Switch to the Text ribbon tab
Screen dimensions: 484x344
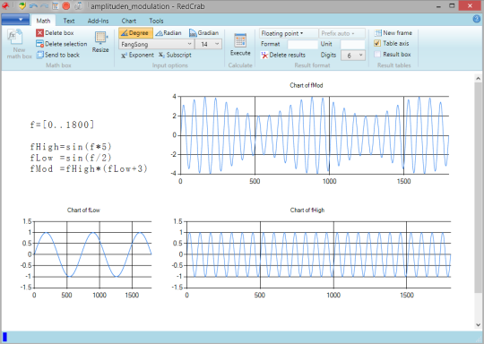pos(69,21)
